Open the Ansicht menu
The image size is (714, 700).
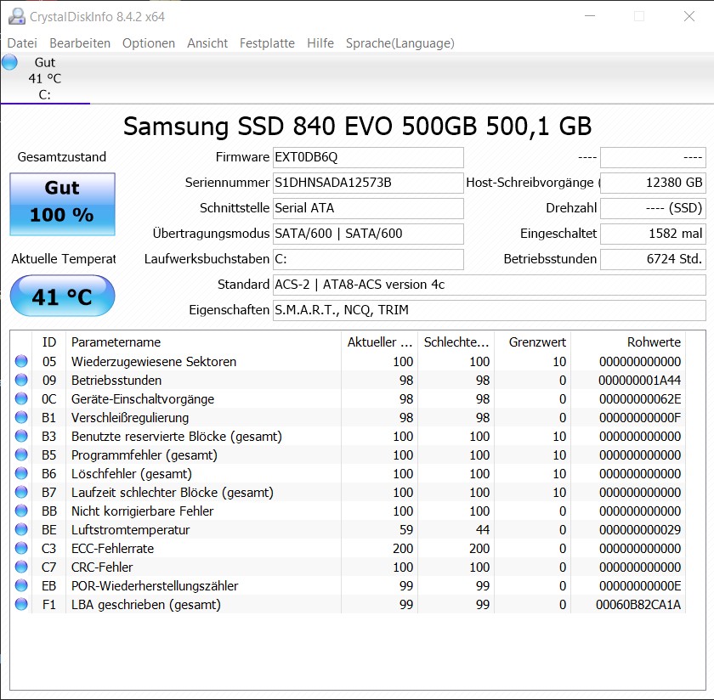[207, 42]
